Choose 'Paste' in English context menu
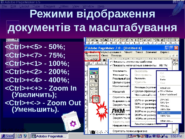This screenshot has height=139, width=185. click(169, 80)
